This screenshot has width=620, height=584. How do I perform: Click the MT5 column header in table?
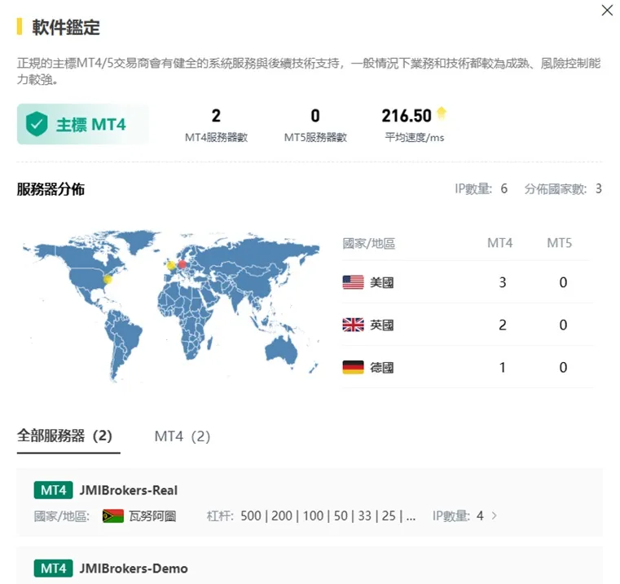click(x=560, y=243)
